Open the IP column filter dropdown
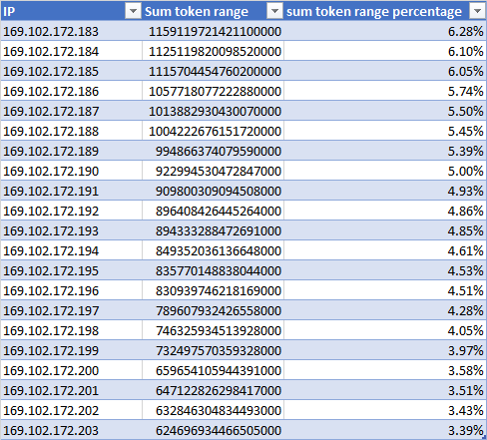This screenshot has height=440, width=487. [x=133, y=11]
